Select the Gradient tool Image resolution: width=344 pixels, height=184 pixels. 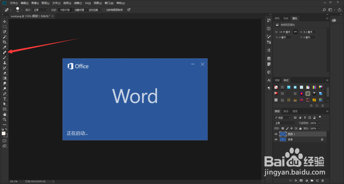click(4, 78)
